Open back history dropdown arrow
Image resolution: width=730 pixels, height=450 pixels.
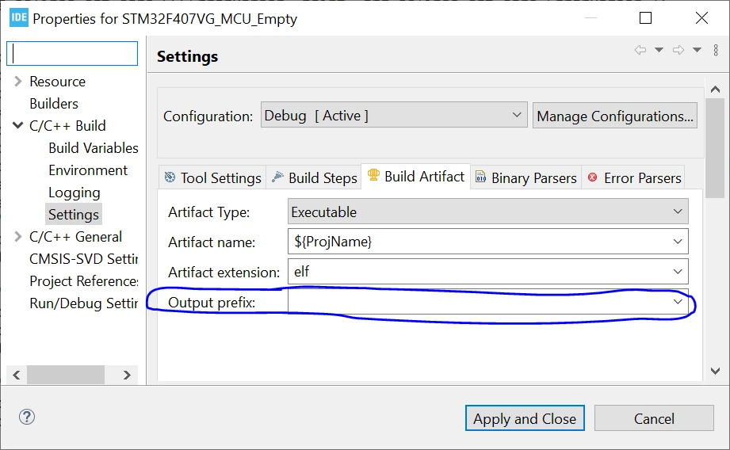click(659, 50)
